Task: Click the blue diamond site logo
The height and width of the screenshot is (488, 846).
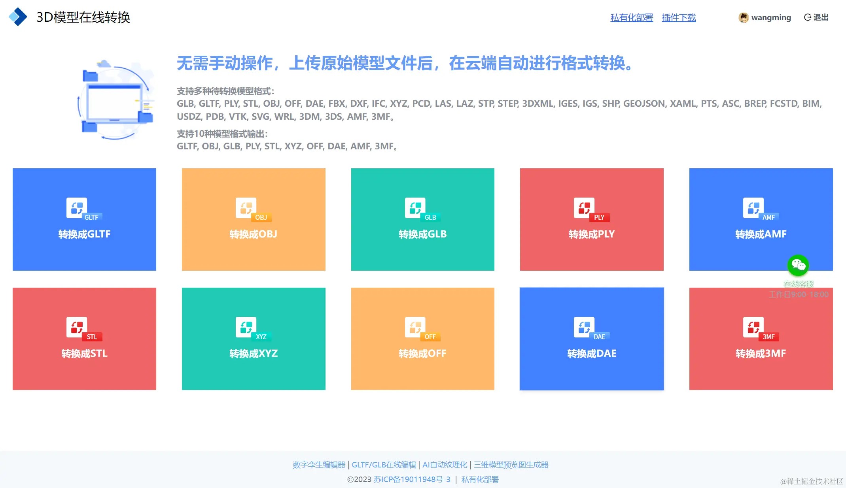Action: 18,17
